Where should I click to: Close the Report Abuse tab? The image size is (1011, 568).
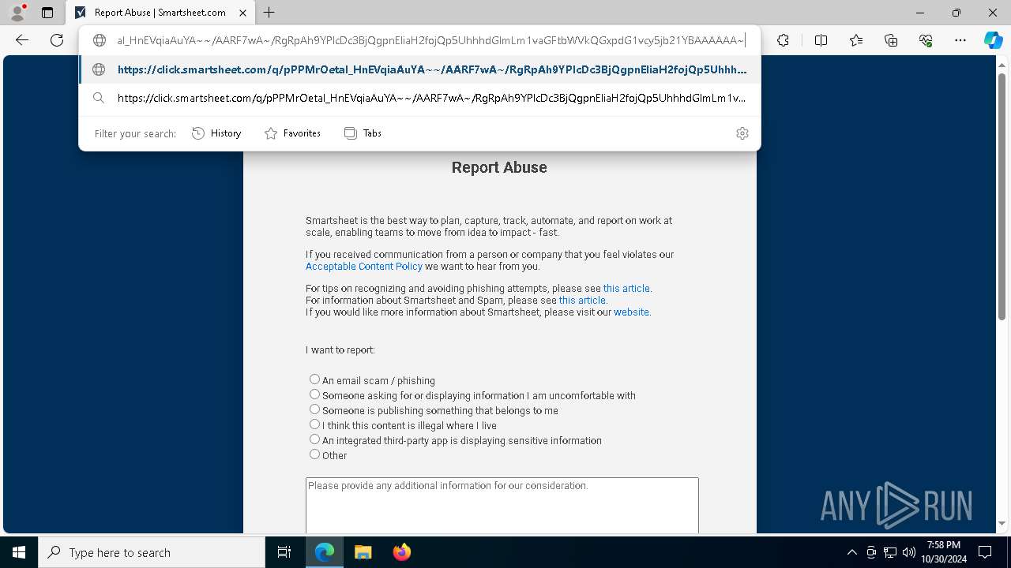pyautogui.click(x=244, y=13)
